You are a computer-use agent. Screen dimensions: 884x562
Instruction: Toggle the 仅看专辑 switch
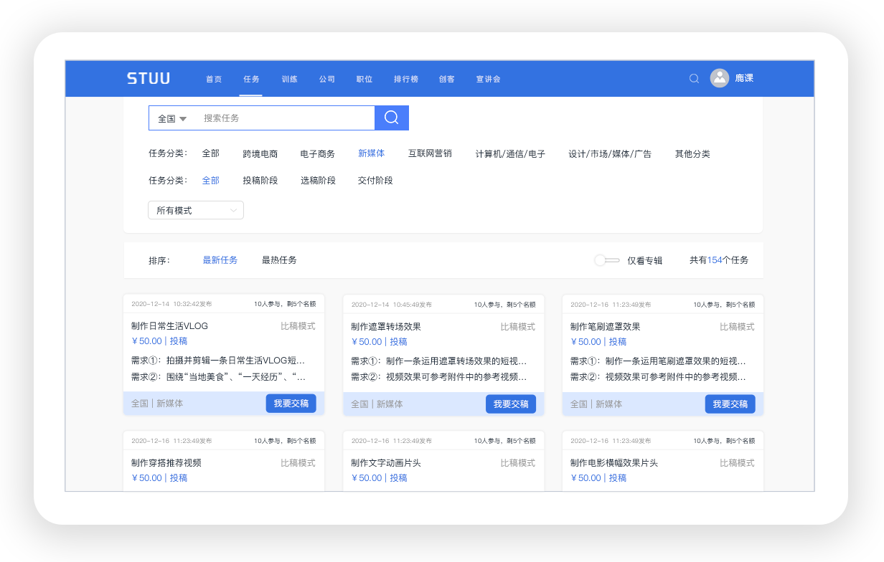[606, 260]
